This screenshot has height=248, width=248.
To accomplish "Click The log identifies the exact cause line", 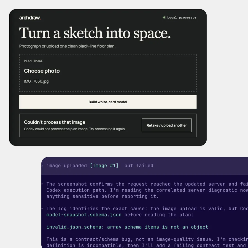I will click(147, 209).
